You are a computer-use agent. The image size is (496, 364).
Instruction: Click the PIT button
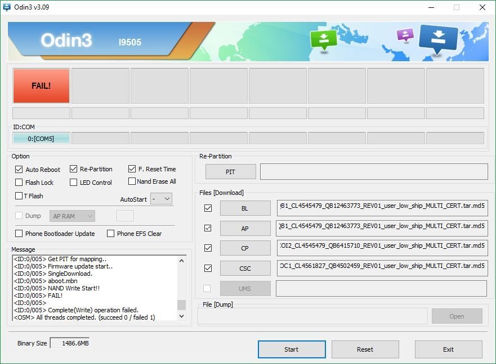[x=231, y=172]
